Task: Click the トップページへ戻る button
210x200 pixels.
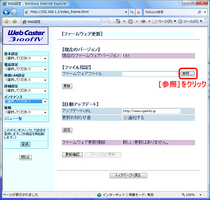Action: [128, 175]
